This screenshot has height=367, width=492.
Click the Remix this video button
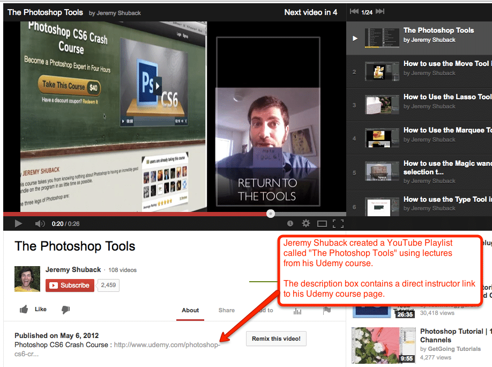[x=276, y=339]
